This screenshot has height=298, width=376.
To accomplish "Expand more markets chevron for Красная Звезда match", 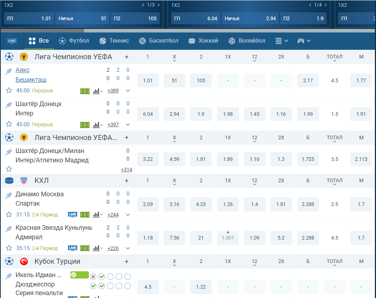I will point(128,249).
